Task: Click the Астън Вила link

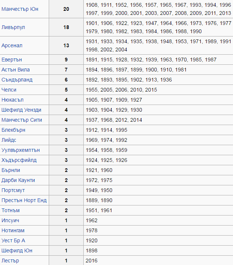Action: point(16,70)
